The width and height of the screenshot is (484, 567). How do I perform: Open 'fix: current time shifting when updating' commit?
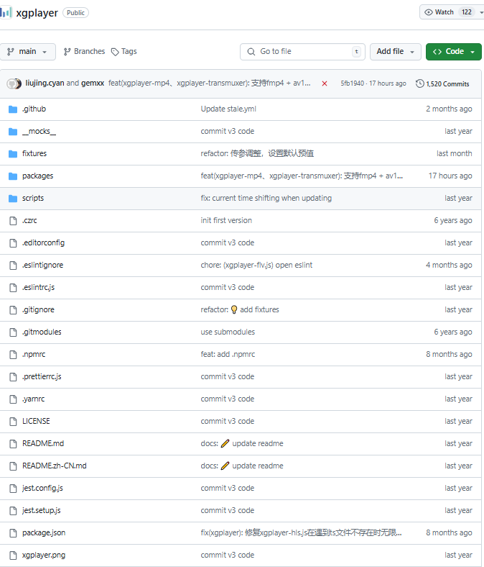[x=266, y=198]
